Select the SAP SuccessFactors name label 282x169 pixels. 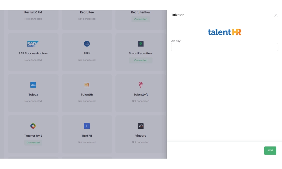[33, 53]
